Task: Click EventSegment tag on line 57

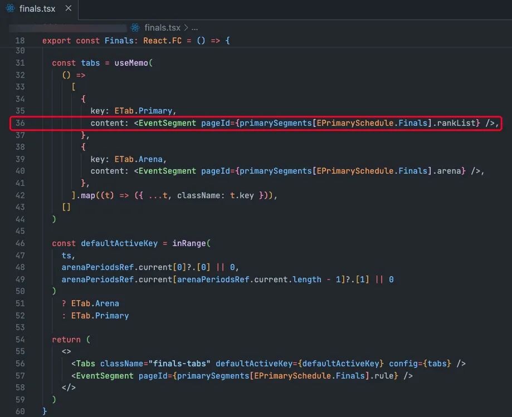Action: [105, 376]
